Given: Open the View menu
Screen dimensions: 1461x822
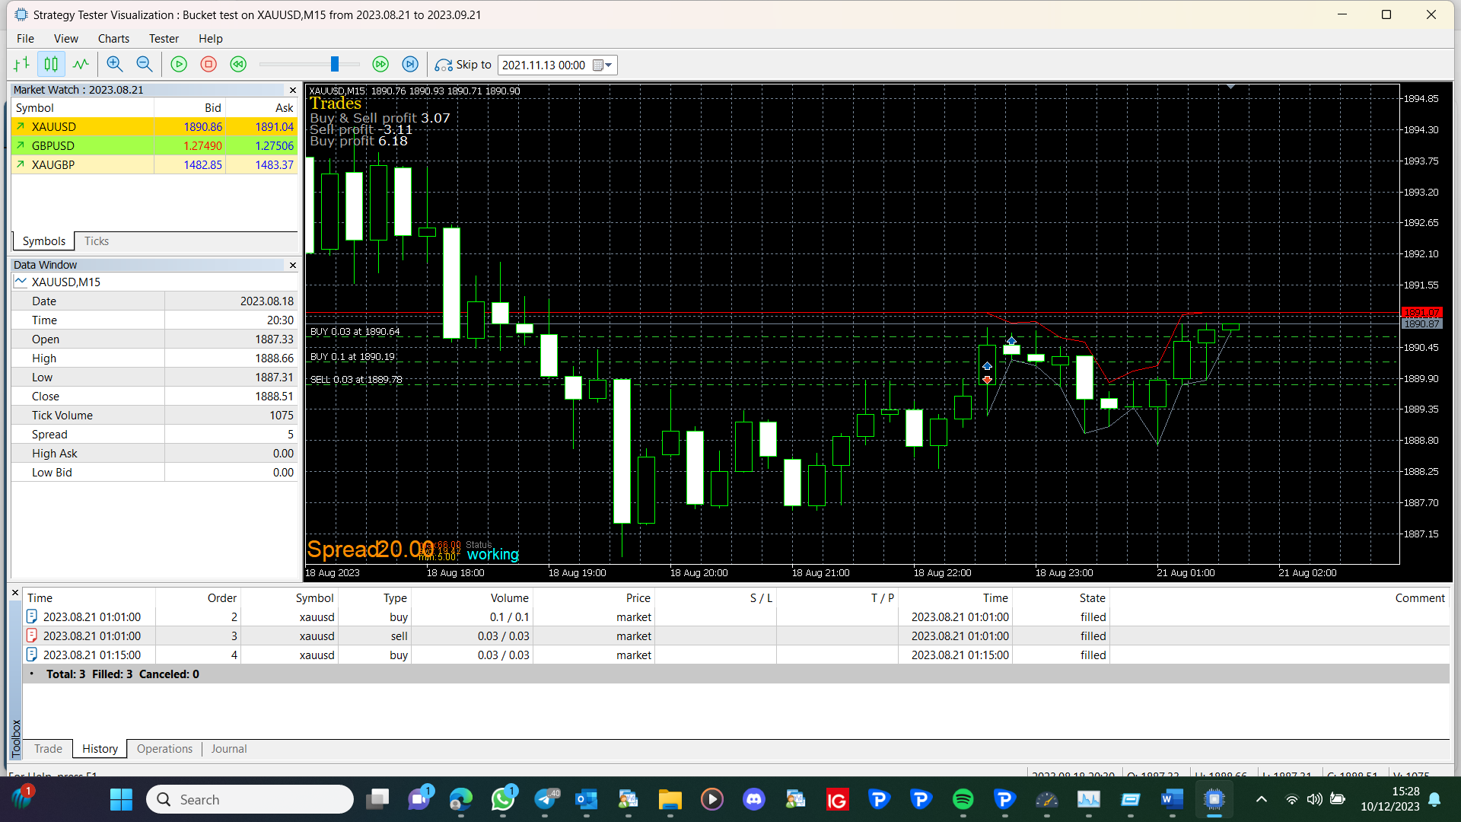Looking at the screenshot, I should click(x=66, y=39).
